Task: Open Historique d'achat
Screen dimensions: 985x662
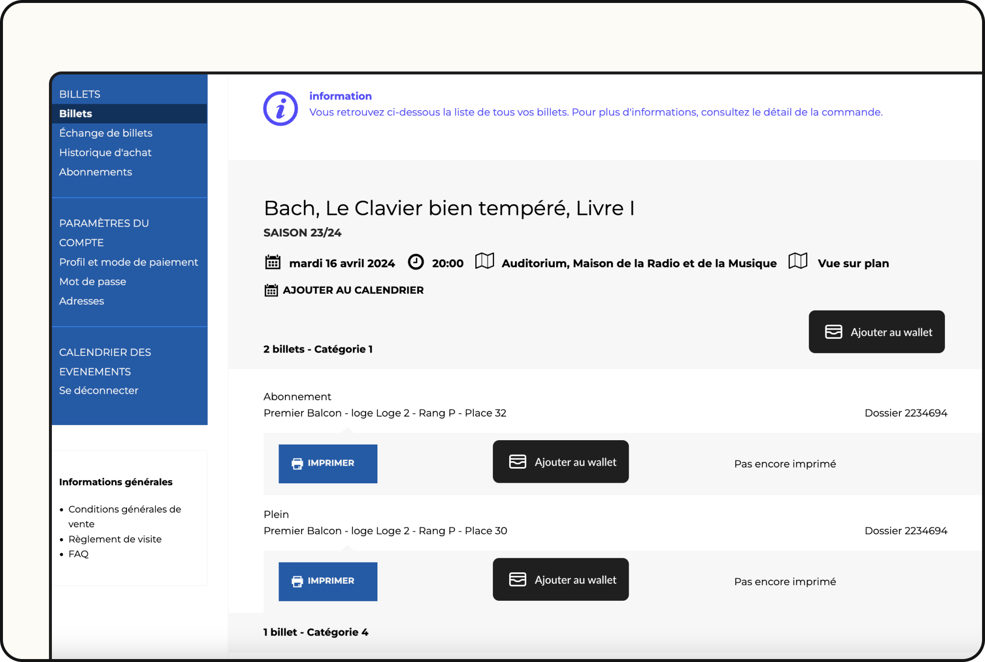Action: click(105, 153)
